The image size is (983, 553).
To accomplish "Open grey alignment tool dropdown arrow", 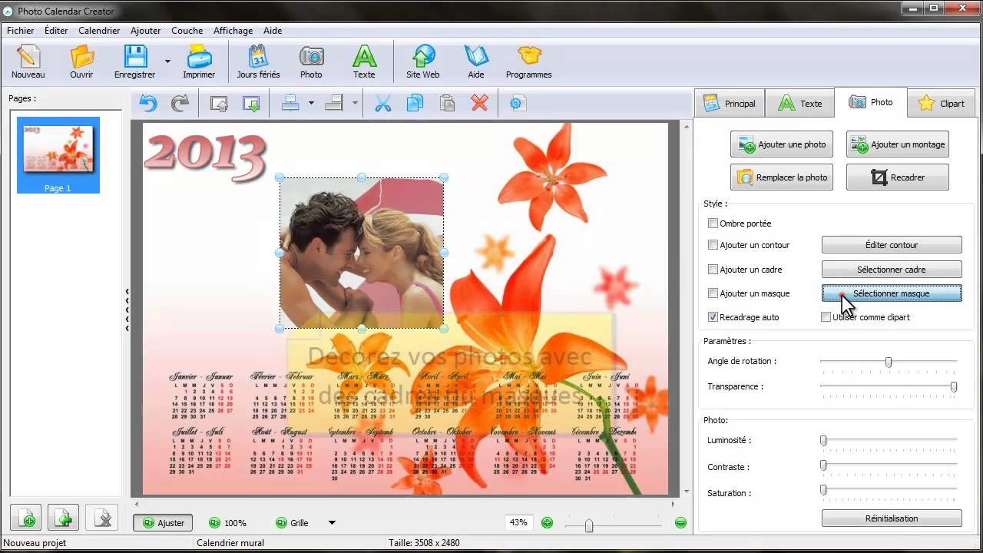I will 355,103.
